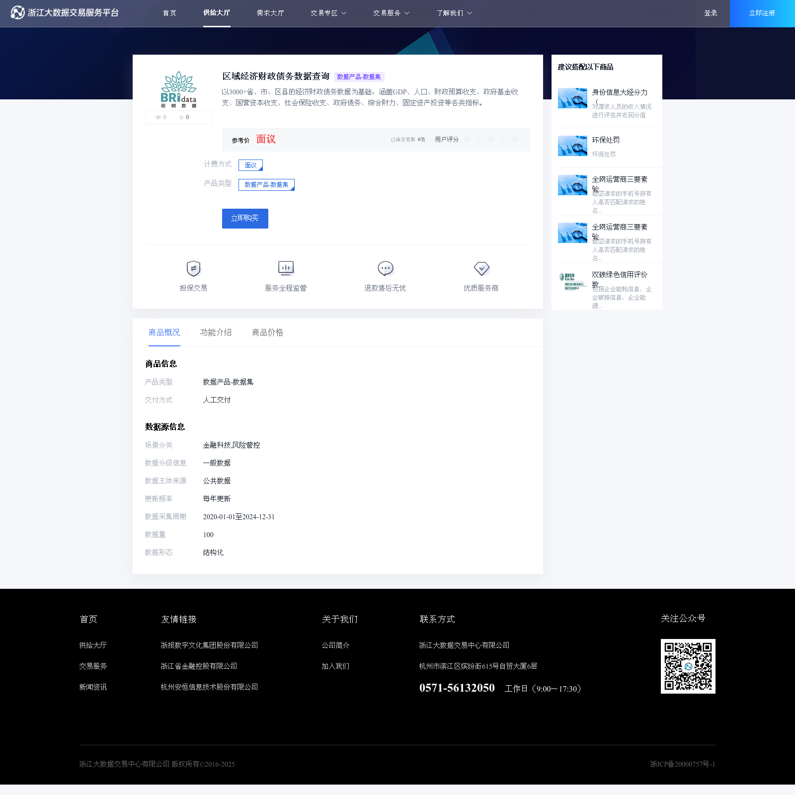This screenshot has height=795, width=795.
Task: Open the 环保处罚 recommended item title
Action: click(606, 140)
